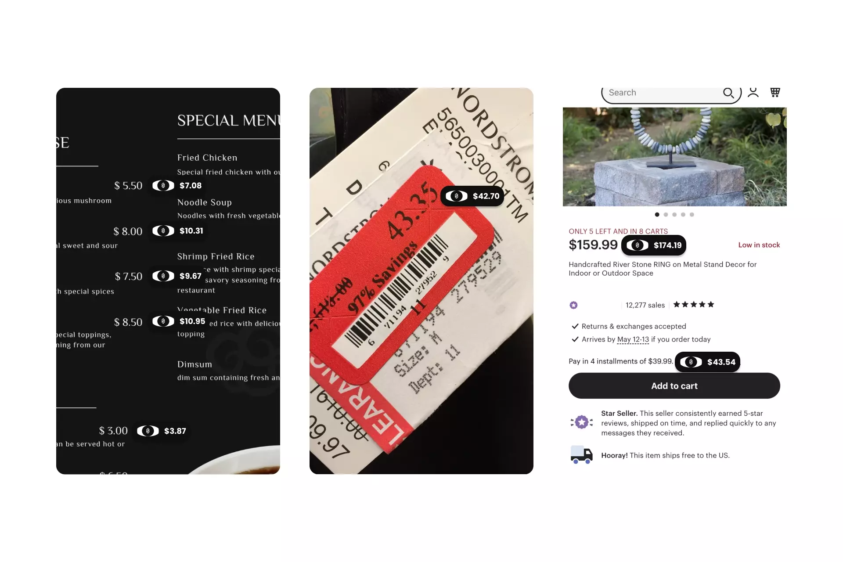Screen dimensions: 843x562
Task: Click the search icon on Etsy
Action: click(x=728, y=93)
